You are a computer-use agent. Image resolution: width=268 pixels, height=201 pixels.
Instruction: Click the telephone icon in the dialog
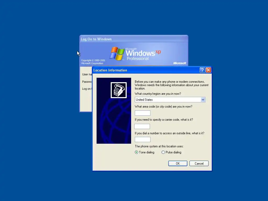pos(119,90)
